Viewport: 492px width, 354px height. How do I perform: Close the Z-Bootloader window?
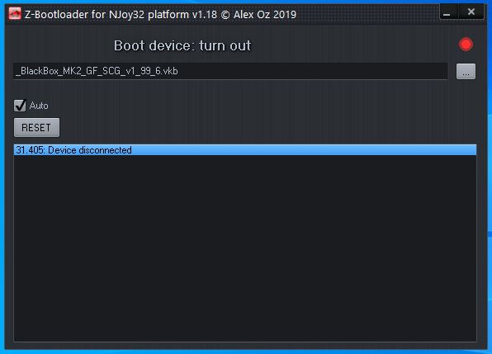471,12
